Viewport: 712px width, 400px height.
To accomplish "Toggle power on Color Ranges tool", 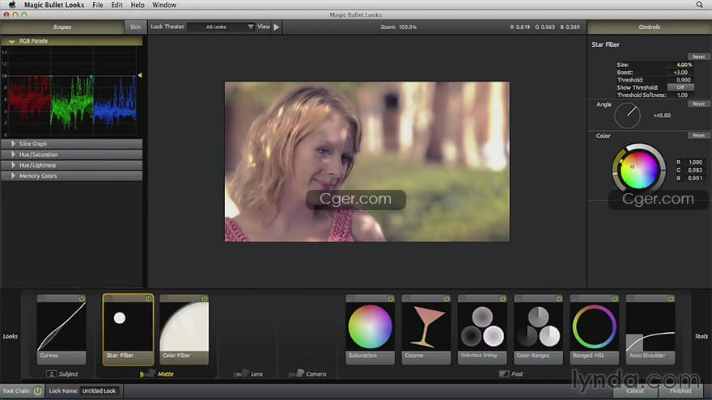I will point(558,298).
